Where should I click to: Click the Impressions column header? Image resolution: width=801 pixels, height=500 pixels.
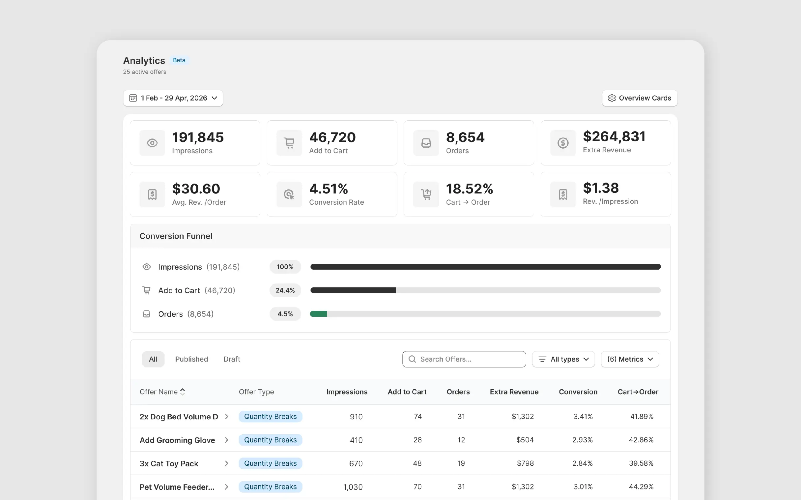coord(347,392)
